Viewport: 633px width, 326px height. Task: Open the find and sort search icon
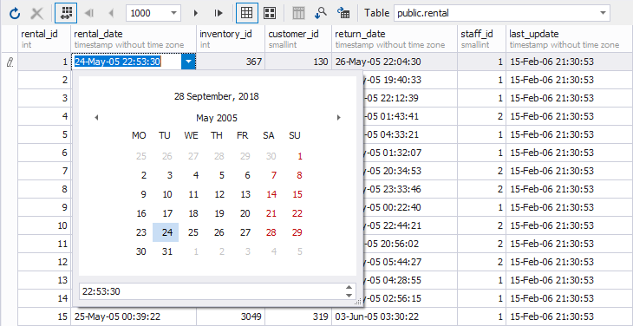[x=321, y=13]
